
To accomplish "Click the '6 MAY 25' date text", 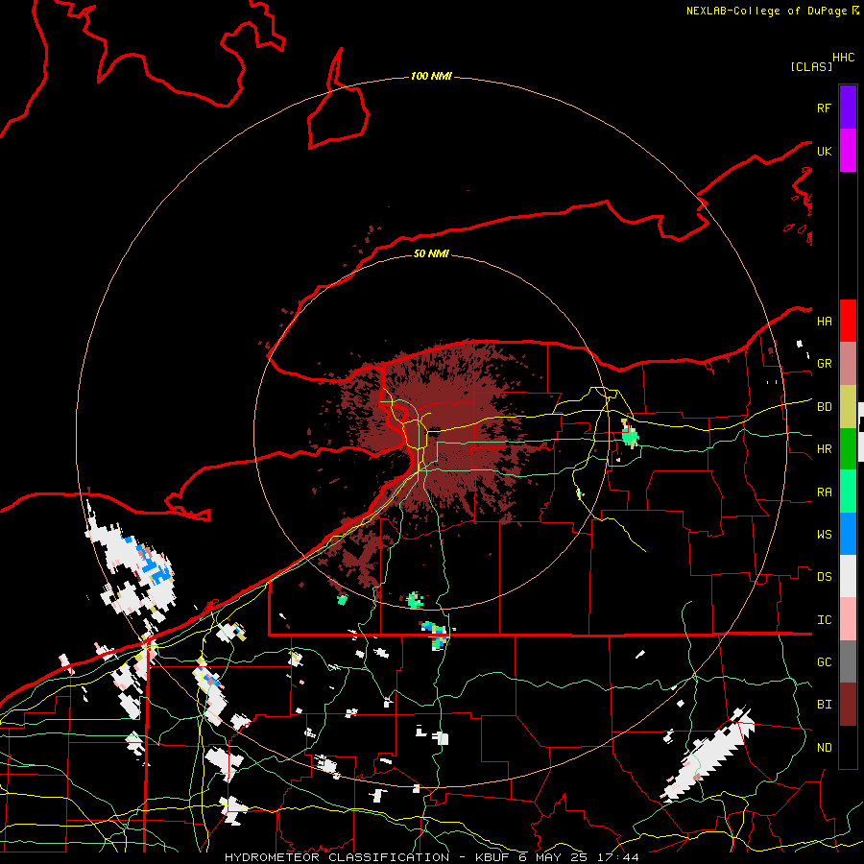I will pos(553,857).
